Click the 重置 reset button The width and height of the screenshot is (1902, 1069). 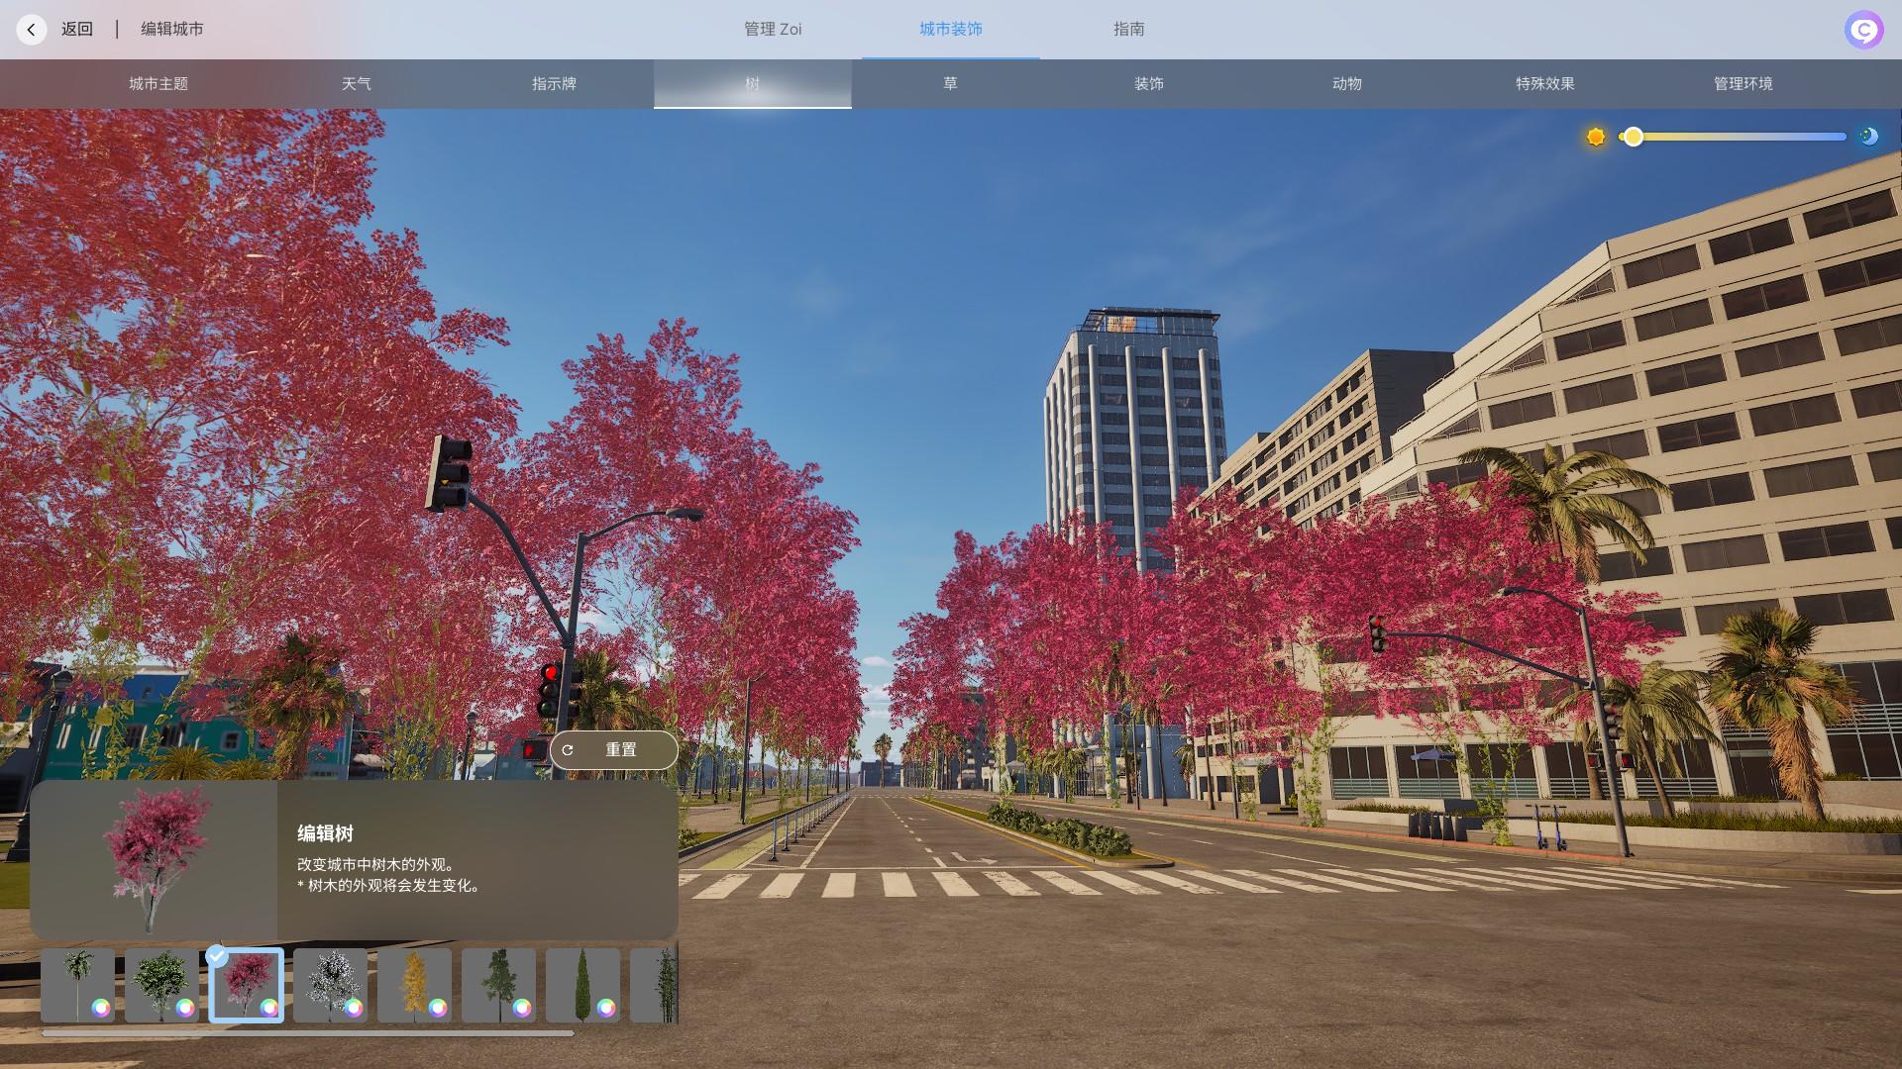pos(614,750)
